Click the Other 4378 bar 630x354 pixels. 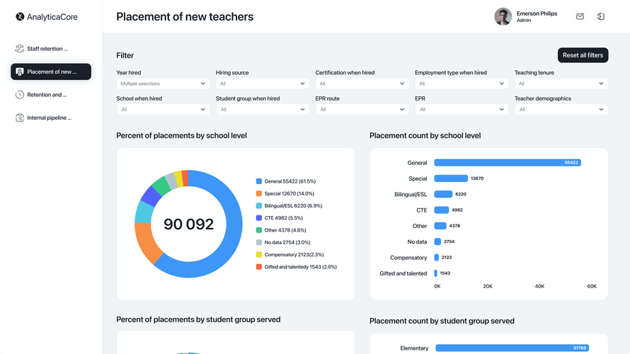[x=440, y=226]
